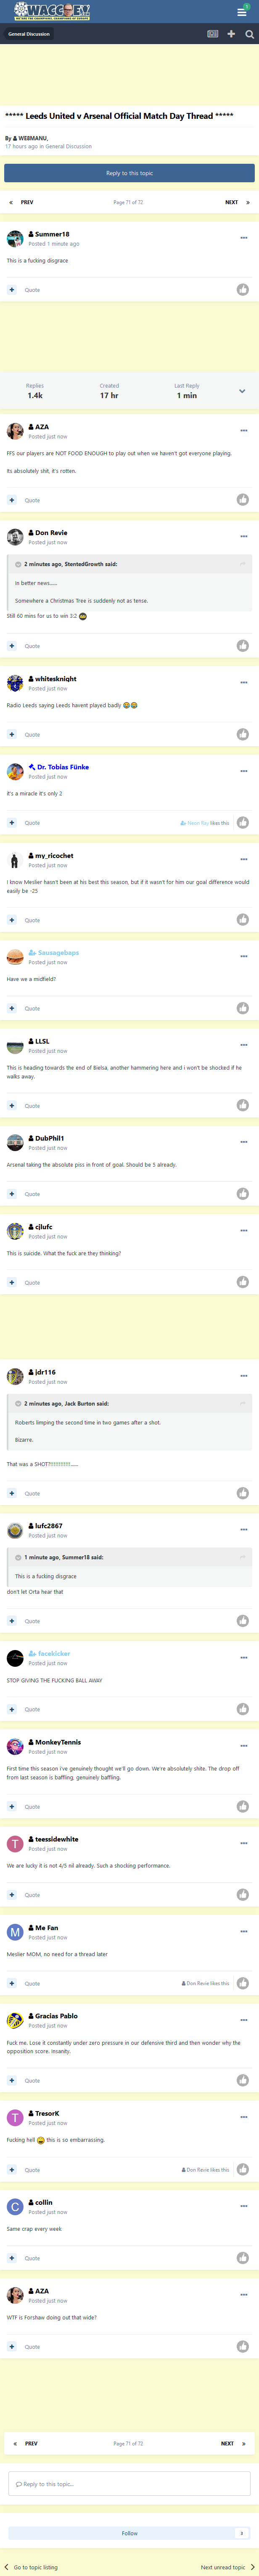
Task: Open the WACCOE site logo
Action: coord(53,11)
